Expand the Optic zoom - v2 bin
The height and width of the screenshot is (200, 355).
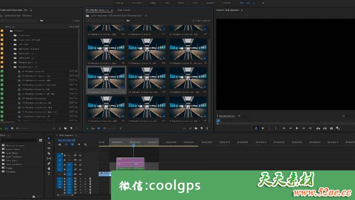click(x=10, y=58)
